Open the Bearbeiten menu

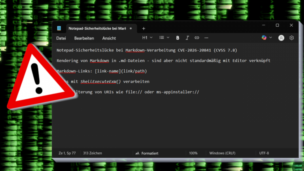(84, 38)
